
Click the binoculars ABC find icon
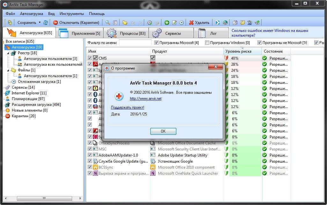coord(250,23)
